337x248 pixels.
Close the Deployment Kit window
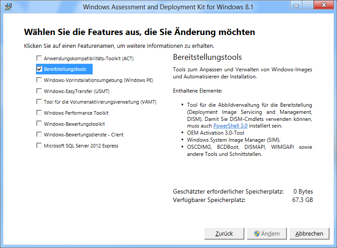coord(324,5)
